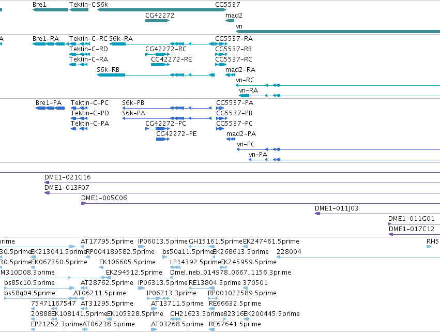Select EST AT13711.5prime

coord(177,304)
